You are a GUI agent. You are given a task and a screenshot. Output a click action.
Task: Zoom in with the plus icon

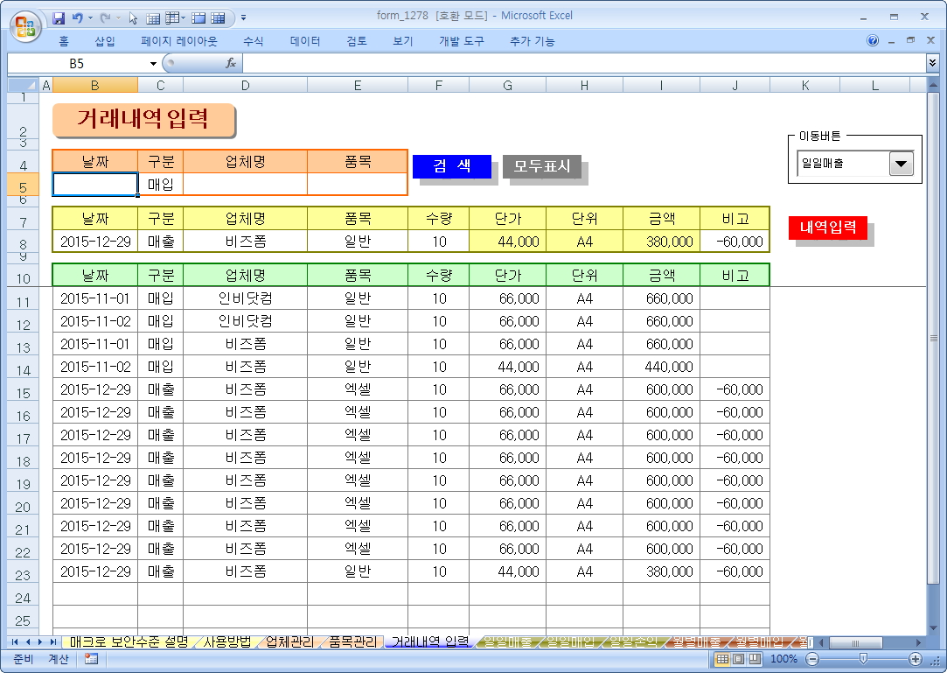[x=916, y=659]
